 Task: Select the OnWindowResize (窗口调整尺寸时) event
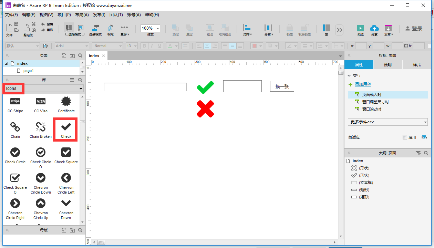point(388,102)
